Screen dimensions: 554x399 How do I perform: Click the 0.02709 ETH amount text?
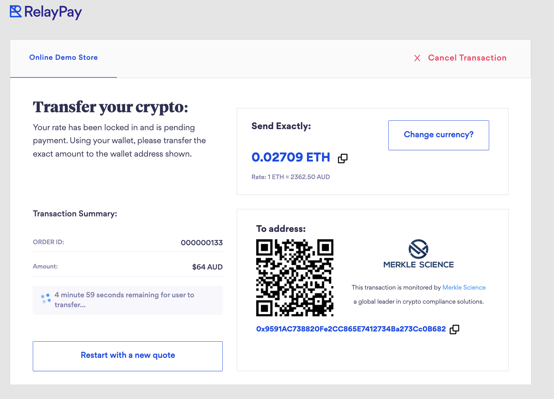291,157
